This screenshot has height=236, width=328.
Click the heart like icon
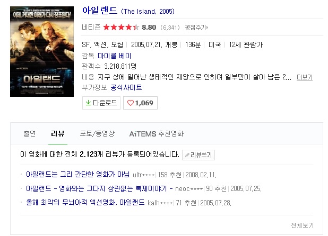click(131, 103)
